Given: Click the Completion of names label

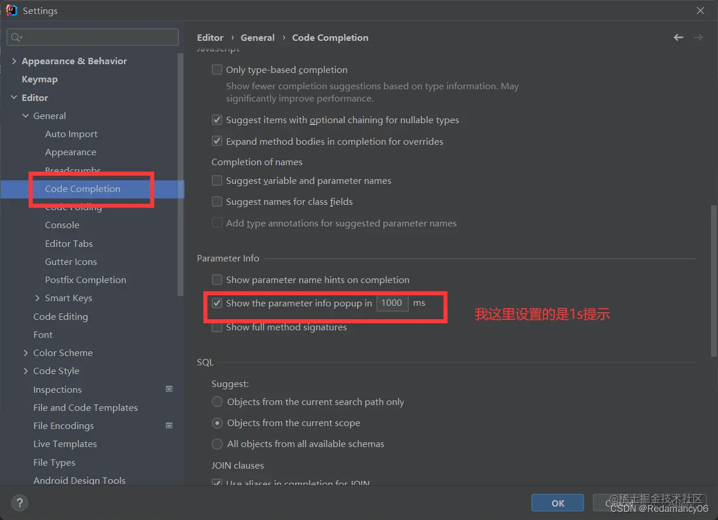Looking at the screenshot, I should [x=257, y=162].
